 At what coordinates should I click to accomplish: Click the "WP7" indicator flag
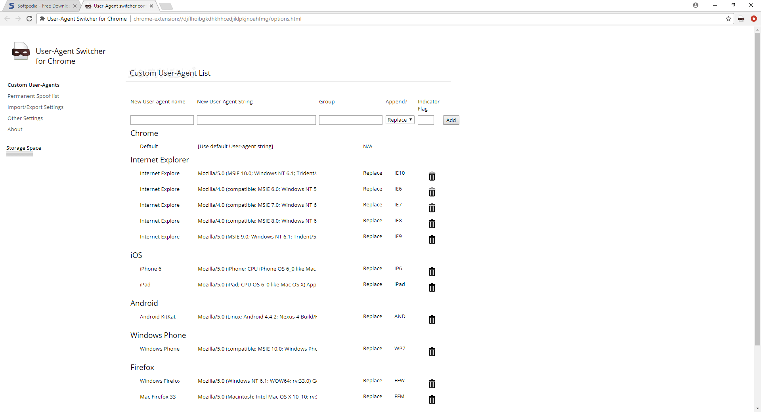[400, 348]
